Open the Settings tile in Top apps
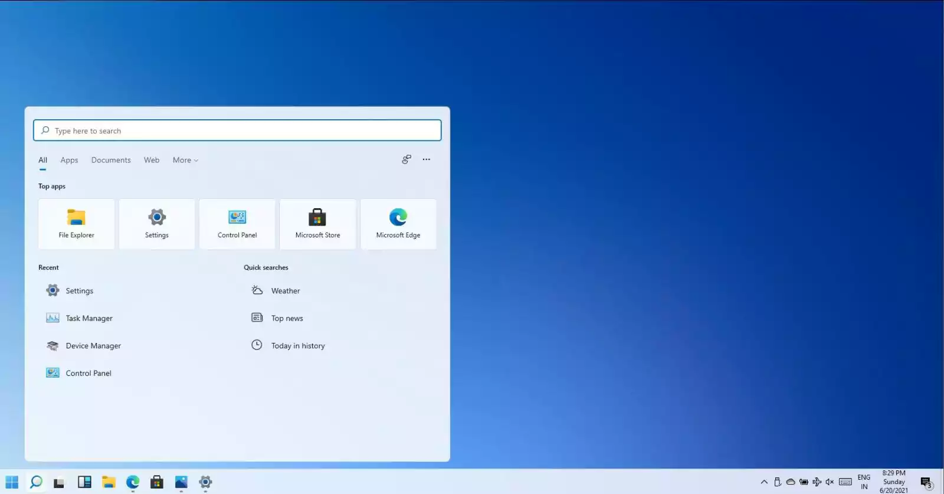Viewport: 944px width, 494px height. click(x=157, y=224)
